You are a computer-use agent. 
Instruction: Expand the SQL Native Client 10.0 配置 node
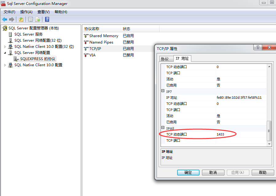click(x=5, y=65)
